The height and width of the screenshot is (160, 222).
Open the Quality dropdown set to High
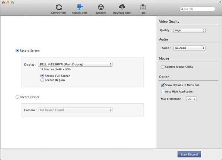[x=189, y=30]
